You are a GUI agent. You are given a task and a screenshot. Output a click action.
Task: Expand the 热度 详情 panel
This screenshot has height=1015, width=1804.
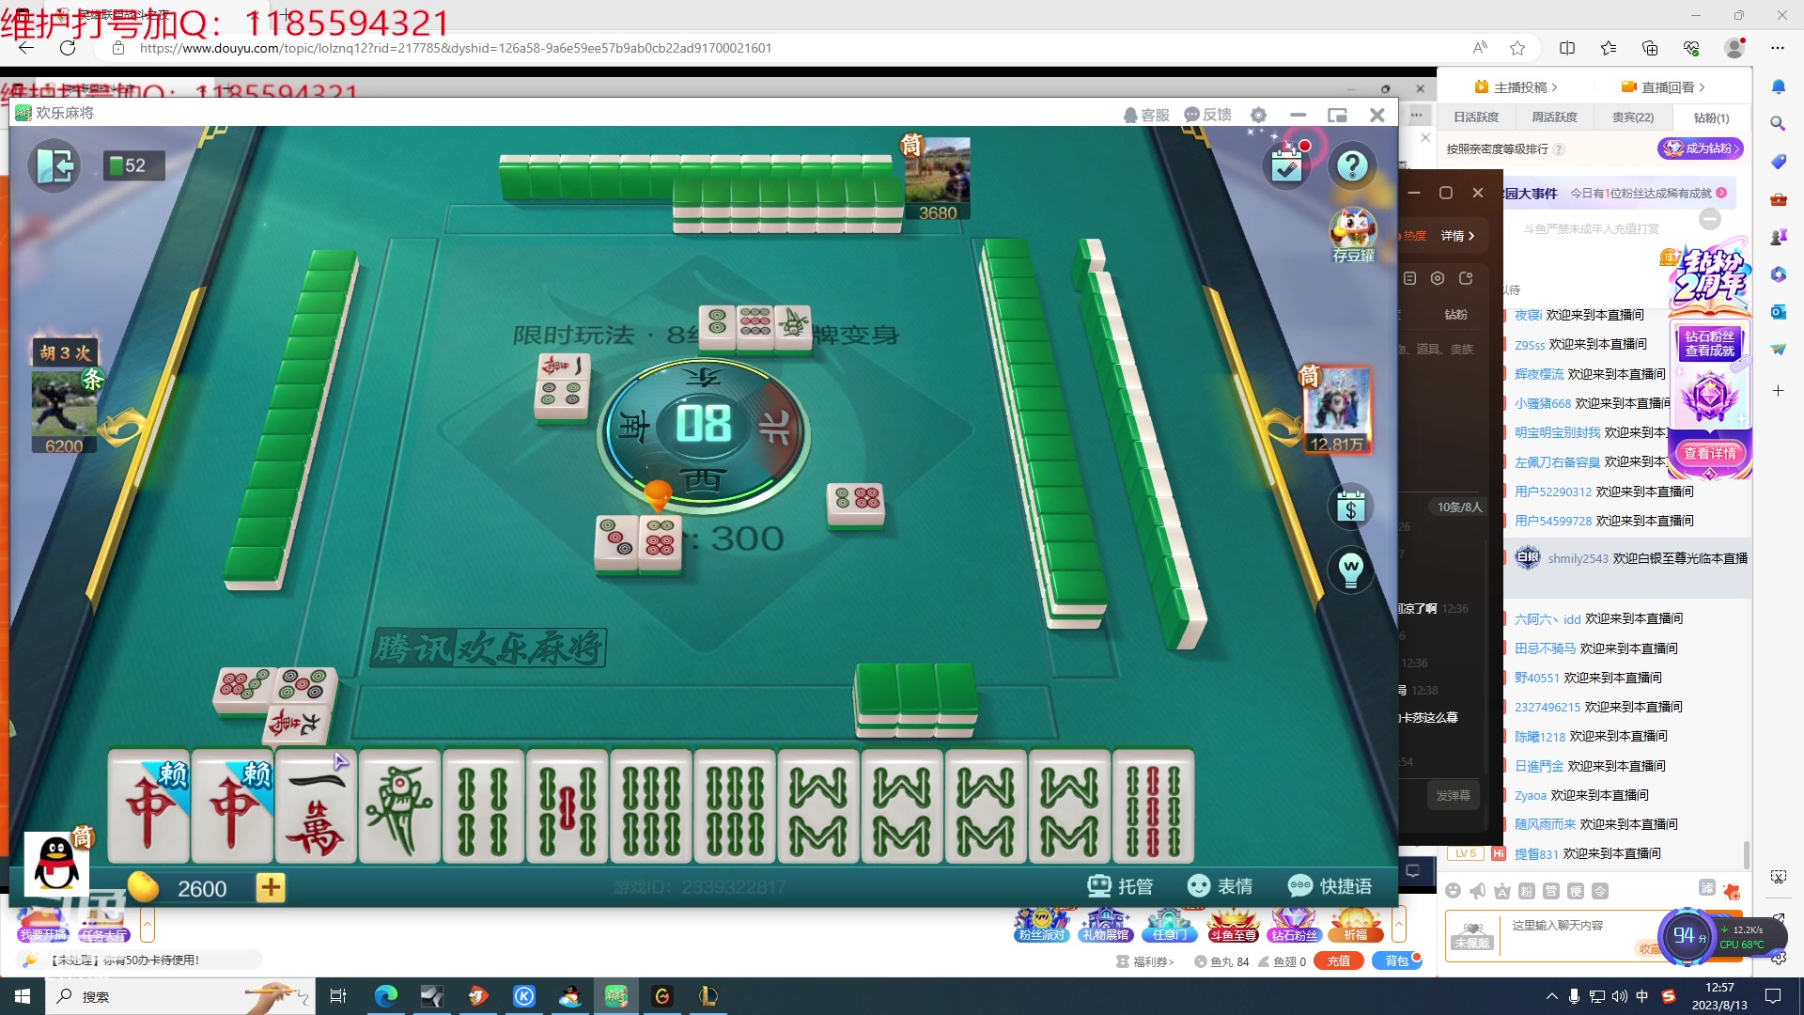(x=1454, y=235)
